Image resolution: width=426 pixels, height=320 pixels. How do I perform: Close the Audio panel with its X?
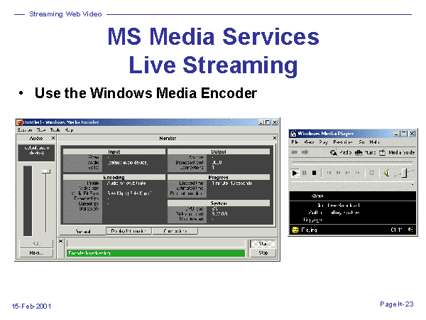[53, 138]
